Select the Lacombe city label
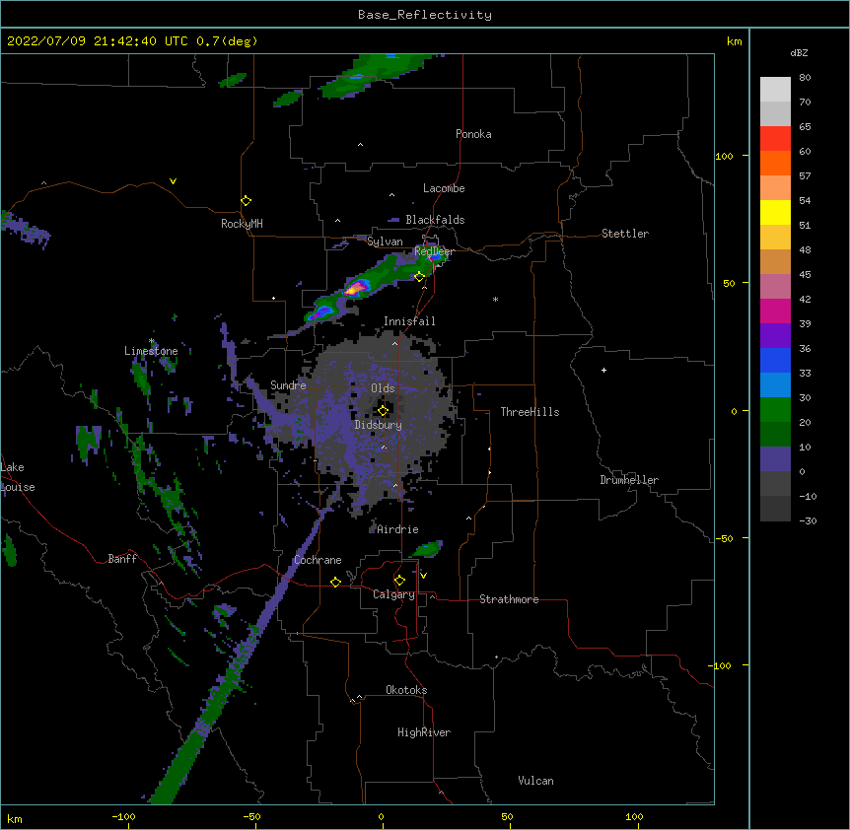 point(444,188)
